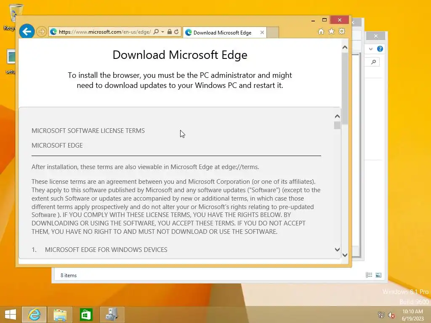This screenshot has height=323, width=431.
Task: Click the URL address field
Action: (105, 32)
